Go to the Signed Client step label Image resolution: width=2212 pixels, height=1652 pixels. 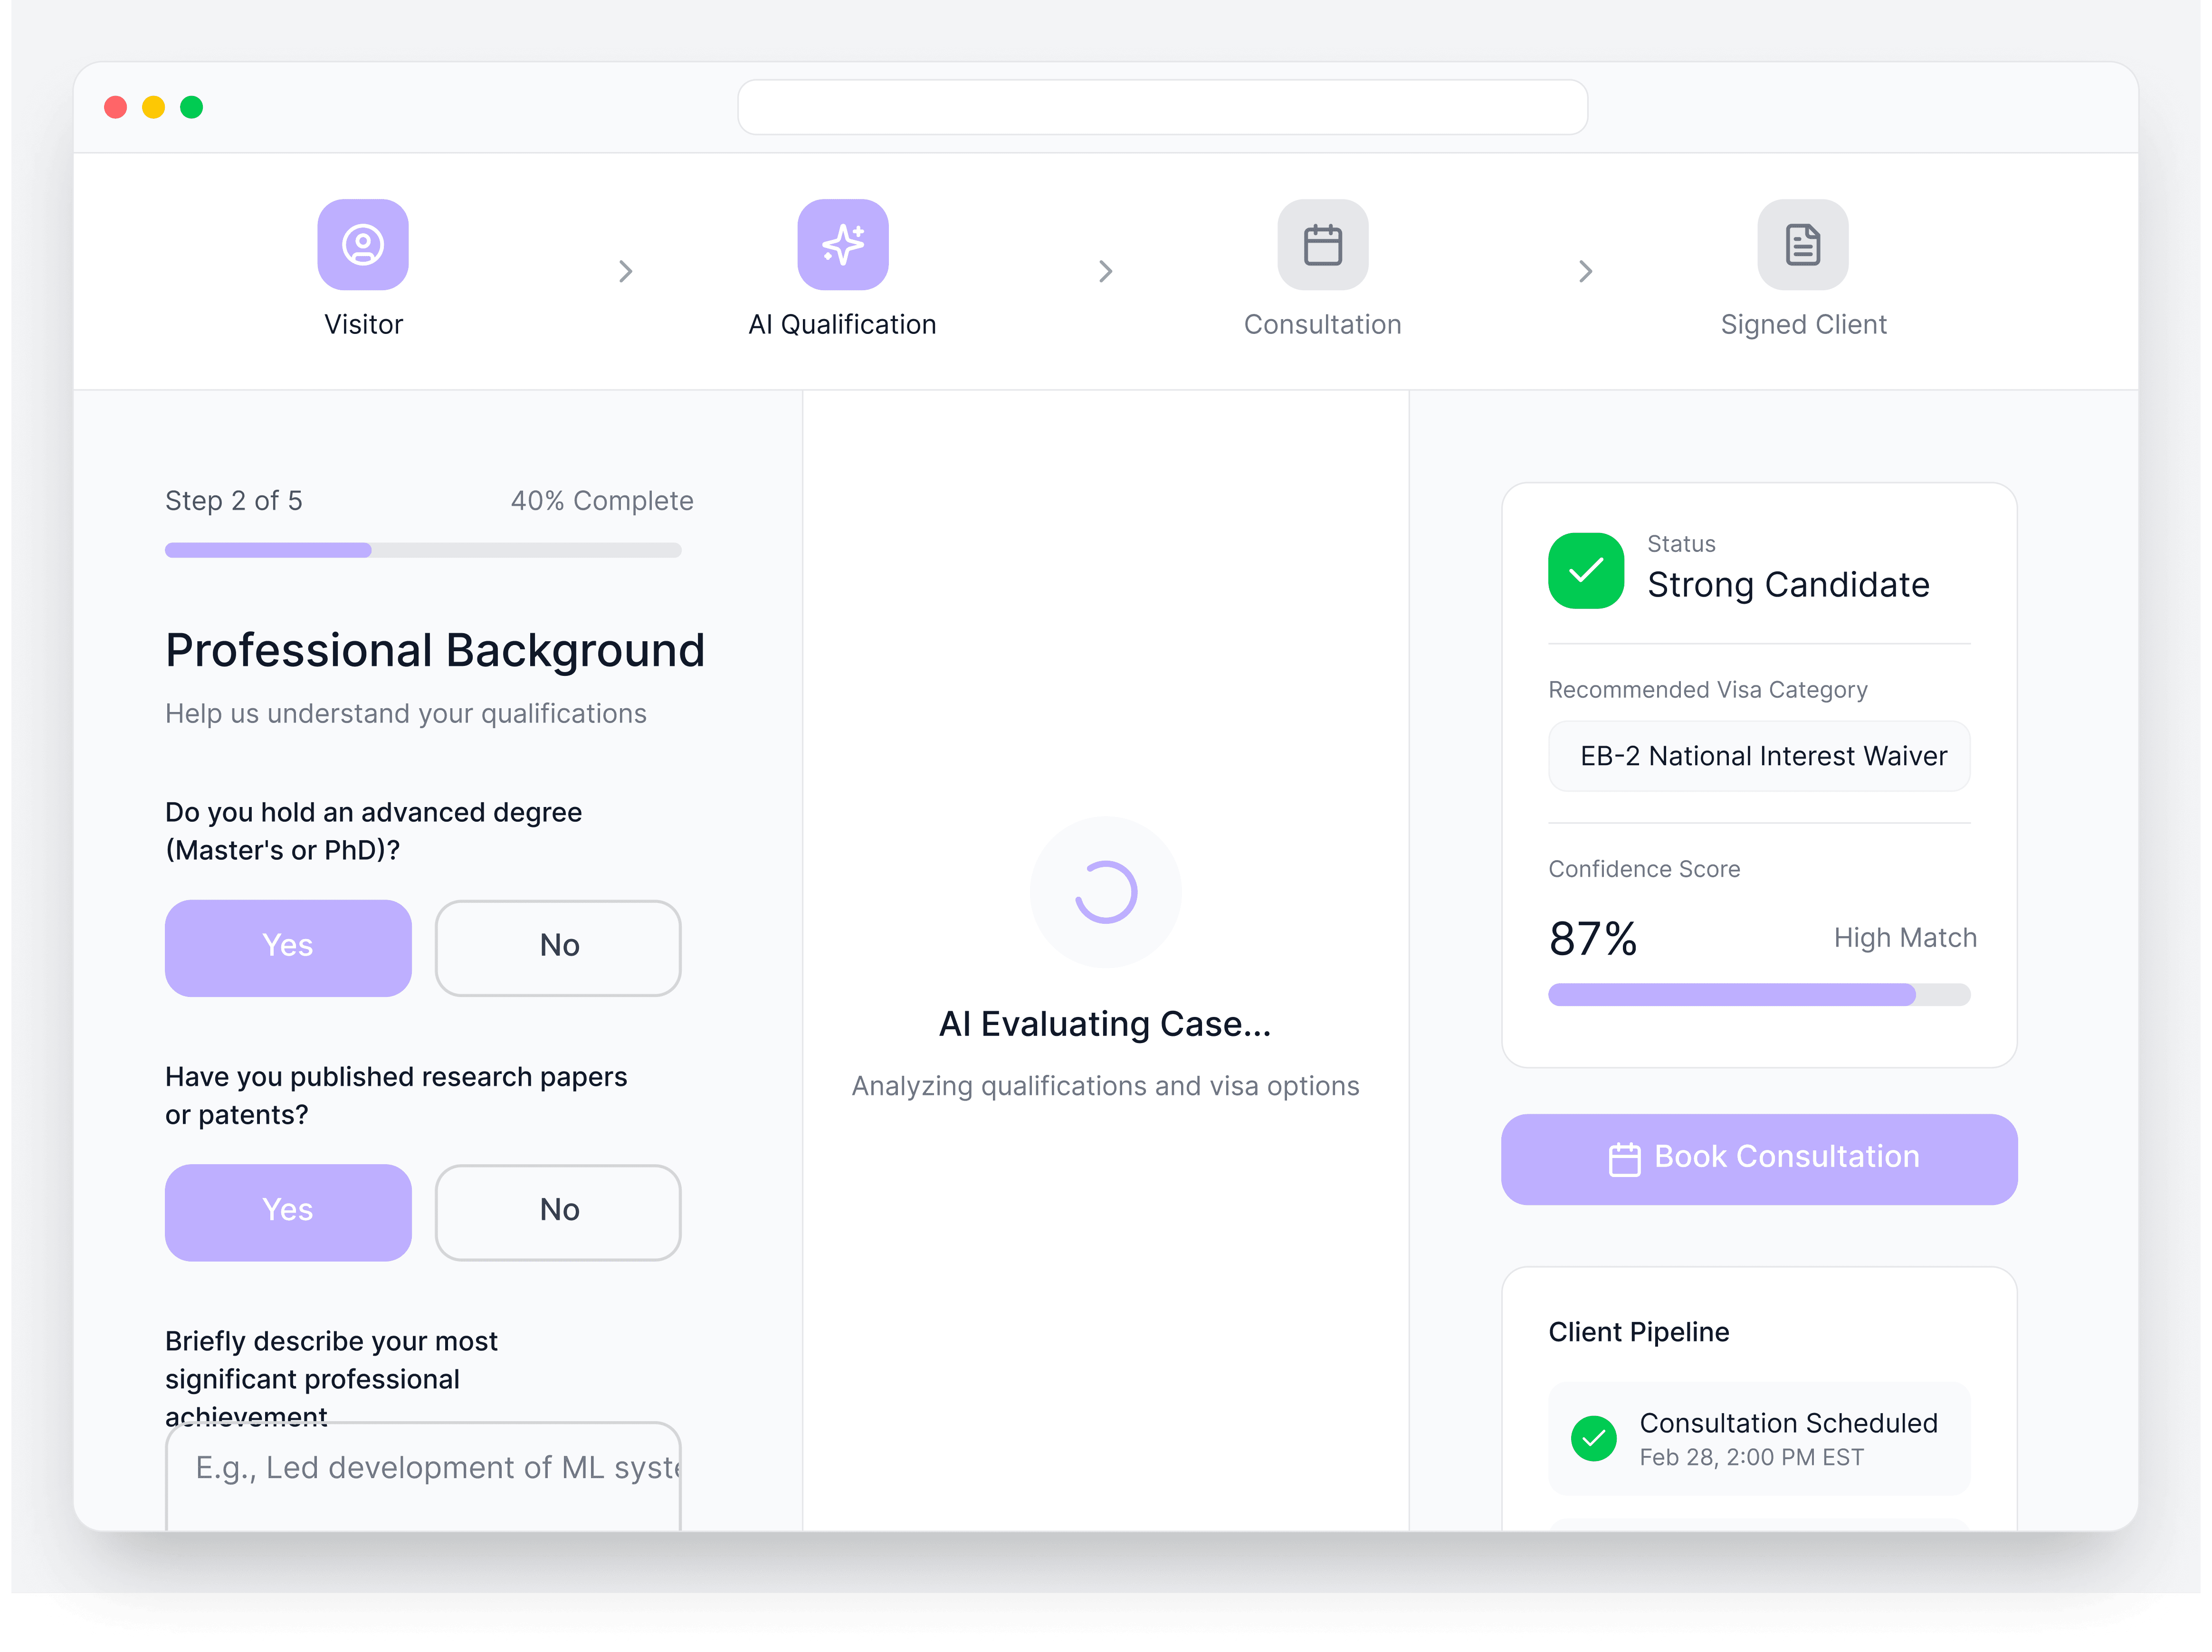(x=1803, y=325)
